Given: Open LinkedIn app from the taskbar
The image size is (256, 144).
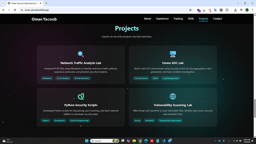Looking at the screenshot, I should point(169,141).
